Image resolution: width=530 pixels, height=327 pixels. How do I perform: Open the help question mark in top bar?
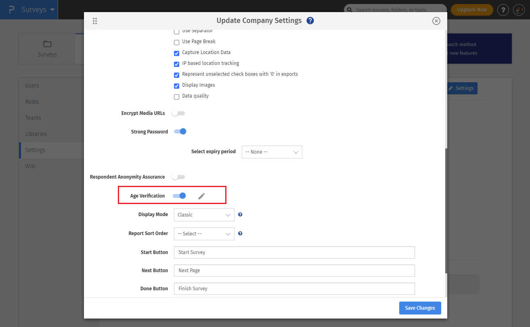503,10
